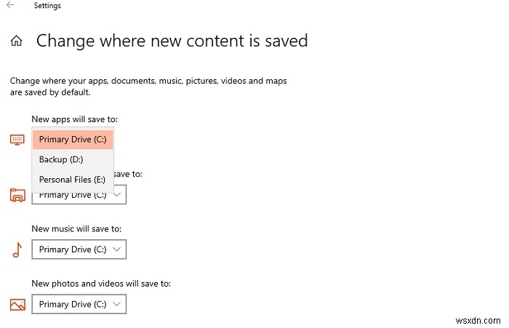
Task: Open the new photos and videos drive dropdown
Action: [79, 304]
